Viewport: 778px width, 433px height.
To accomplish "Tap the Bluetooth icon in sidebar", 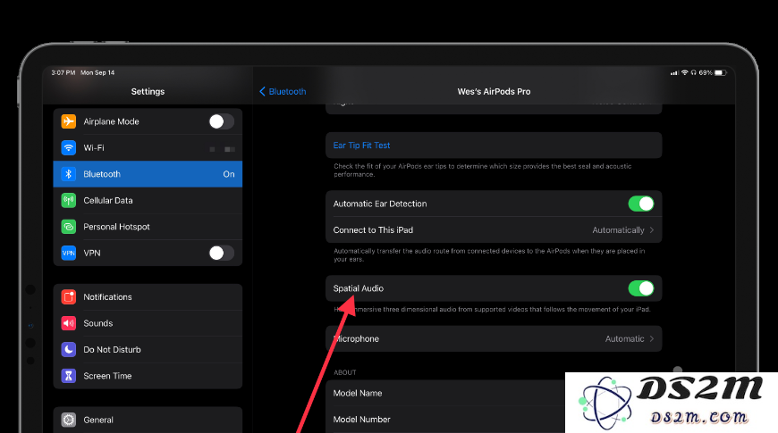I will (69, 174).
